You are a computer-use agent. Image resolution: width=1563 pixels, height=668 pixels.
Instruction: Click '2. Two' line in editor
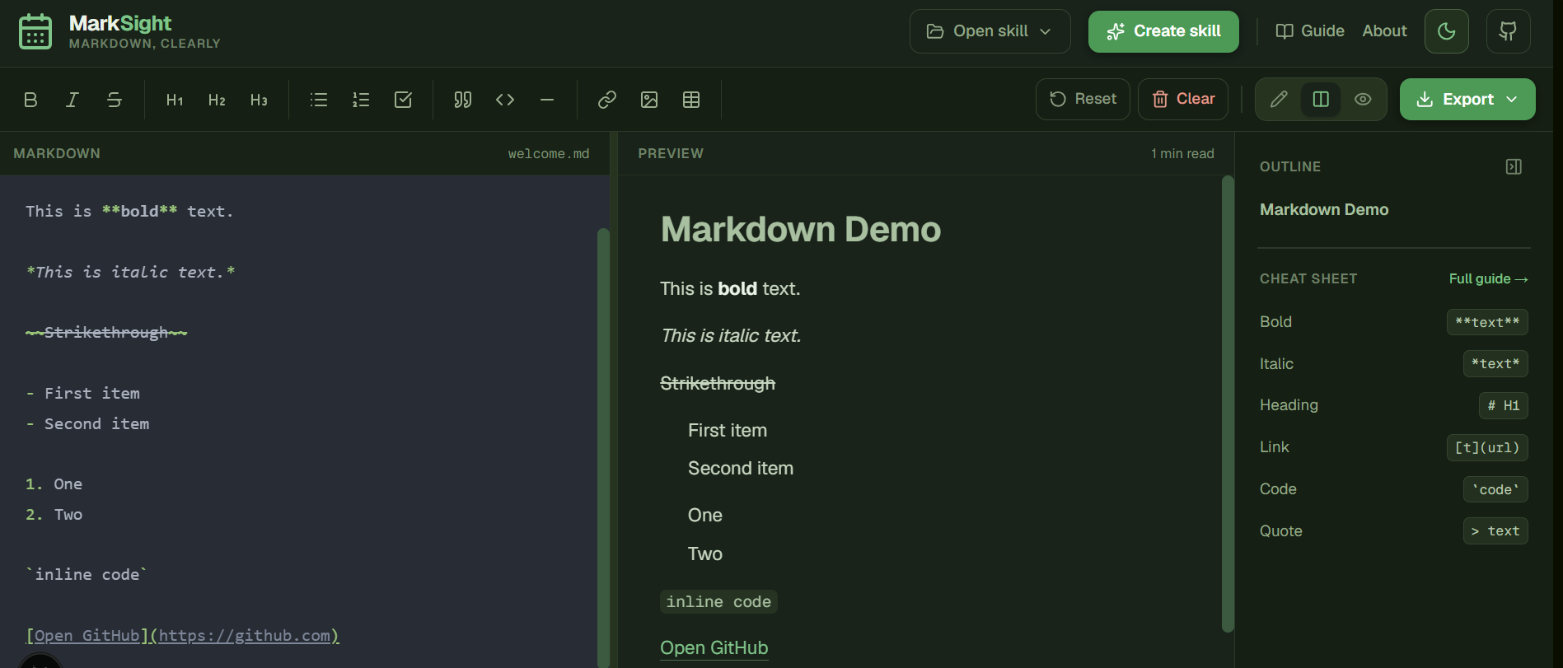[54, 514]
